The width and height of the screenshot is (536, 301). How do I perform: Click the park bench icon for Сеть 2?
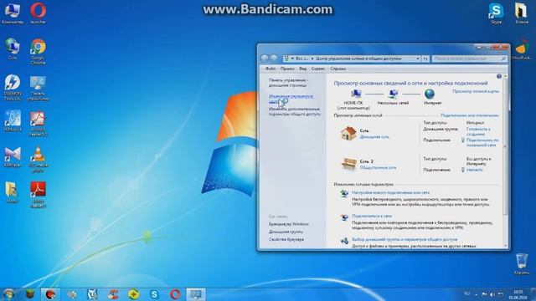coord(349,164)
